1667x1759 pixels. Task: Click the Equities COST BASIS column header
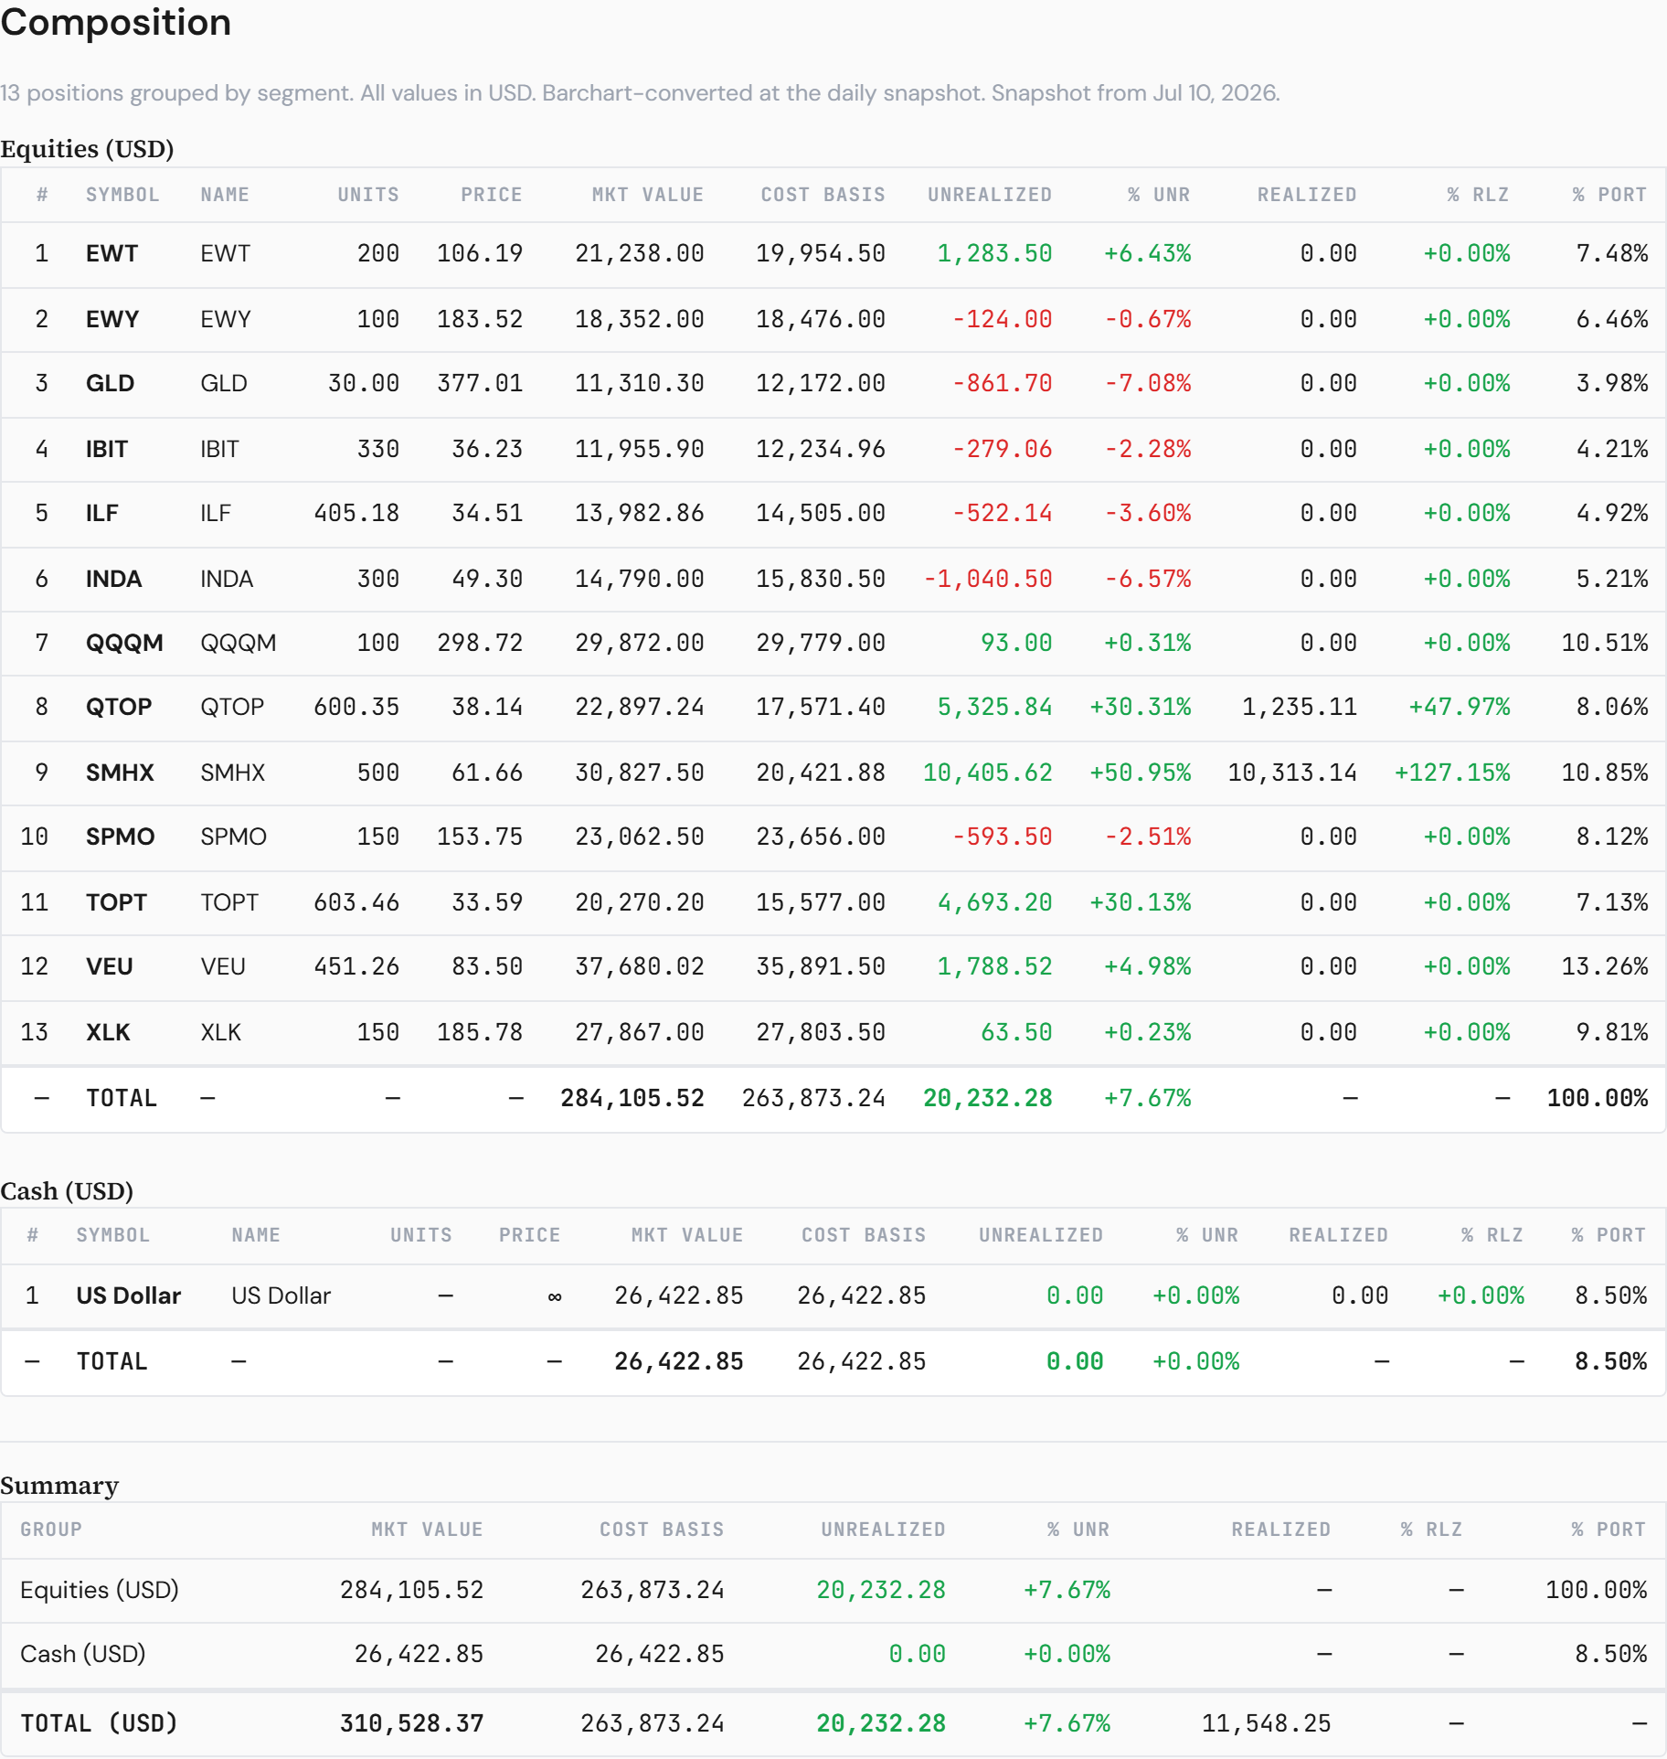coord(823,195)
